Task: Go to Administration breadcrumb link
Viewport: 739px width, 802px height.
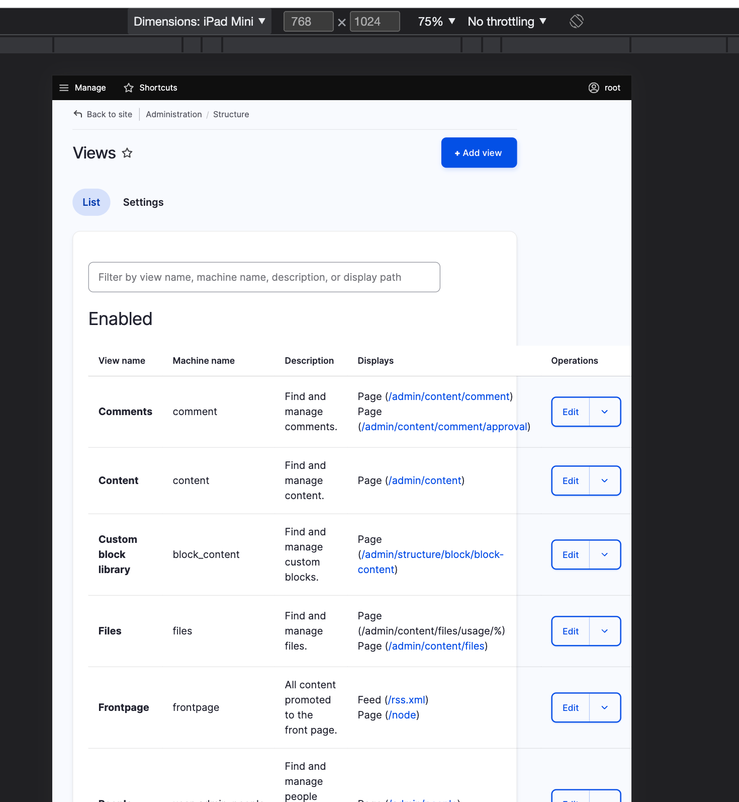Action: (174, 114)
